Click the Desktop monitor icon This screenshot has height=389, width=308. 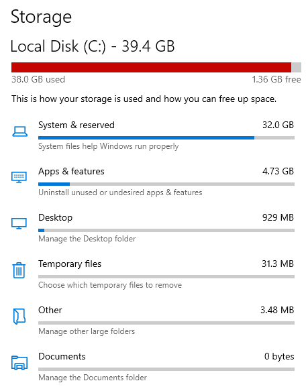[x=19, y=223]
